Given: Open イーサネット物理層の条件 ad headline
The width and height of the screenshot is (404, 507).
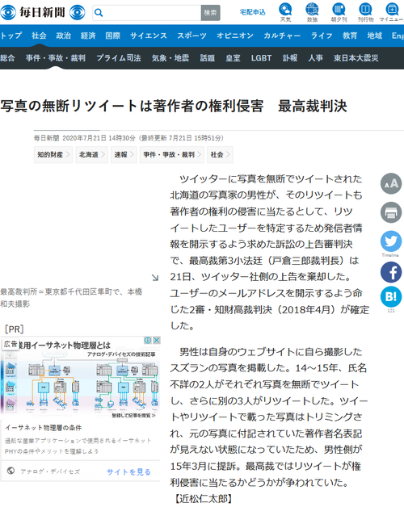Looking at the screenshot, I should 44,428.
